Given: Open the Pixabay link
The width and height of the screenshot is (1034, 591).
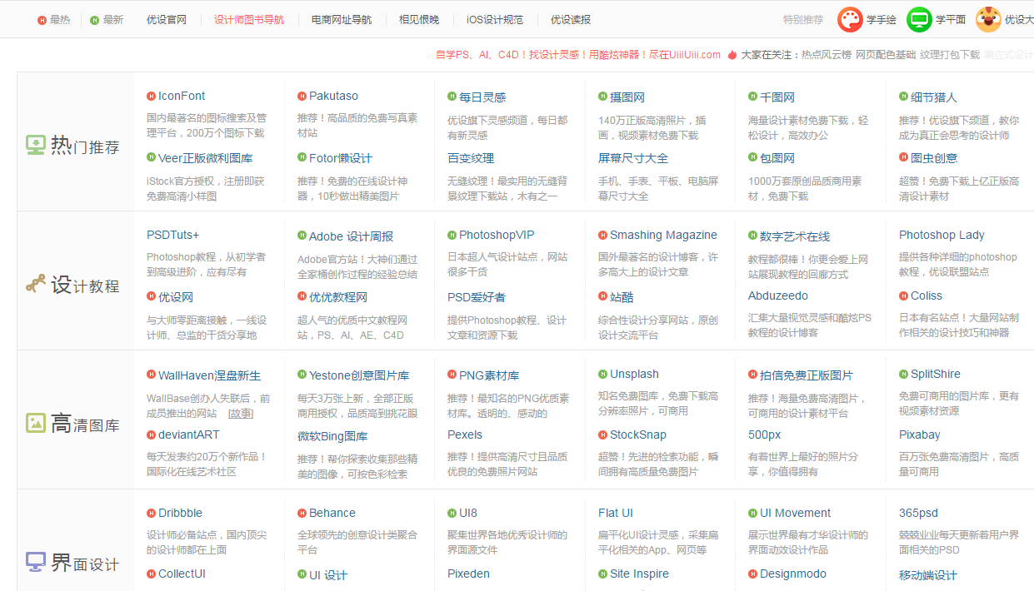Looking at the screenshot, I should pyautogui.click(x=920, y=435).
